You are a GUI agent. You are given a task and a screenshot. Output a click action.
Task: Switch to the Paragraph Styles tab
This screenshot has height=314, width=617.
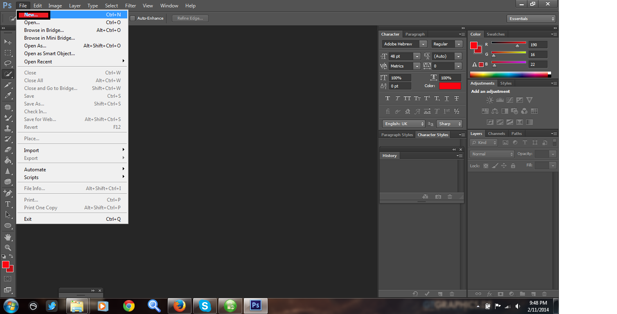coord(397,135)
